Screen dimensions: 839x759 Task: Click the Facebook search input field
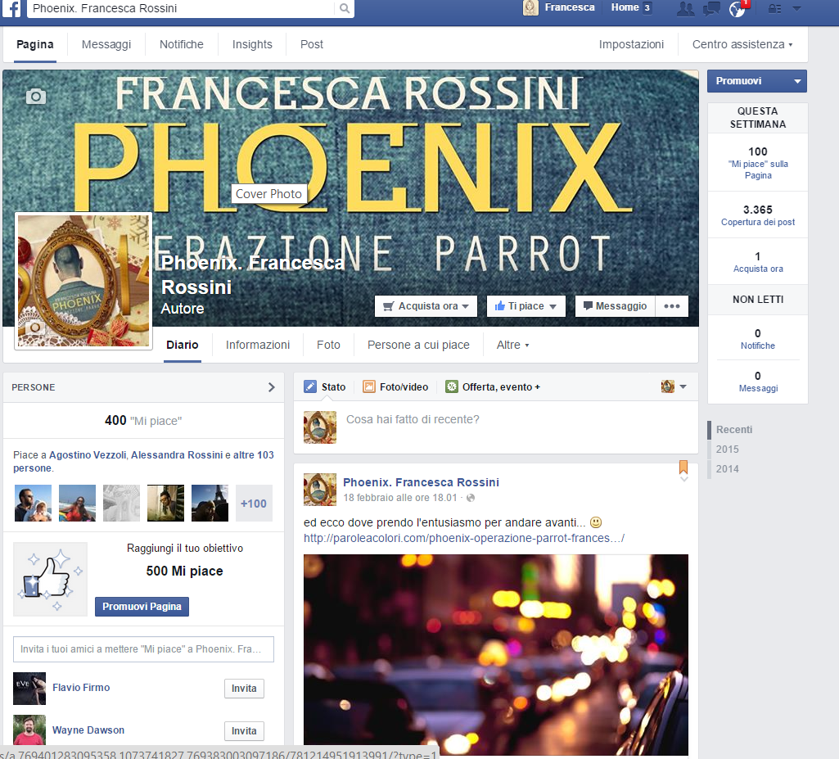[x=182, y=8]
